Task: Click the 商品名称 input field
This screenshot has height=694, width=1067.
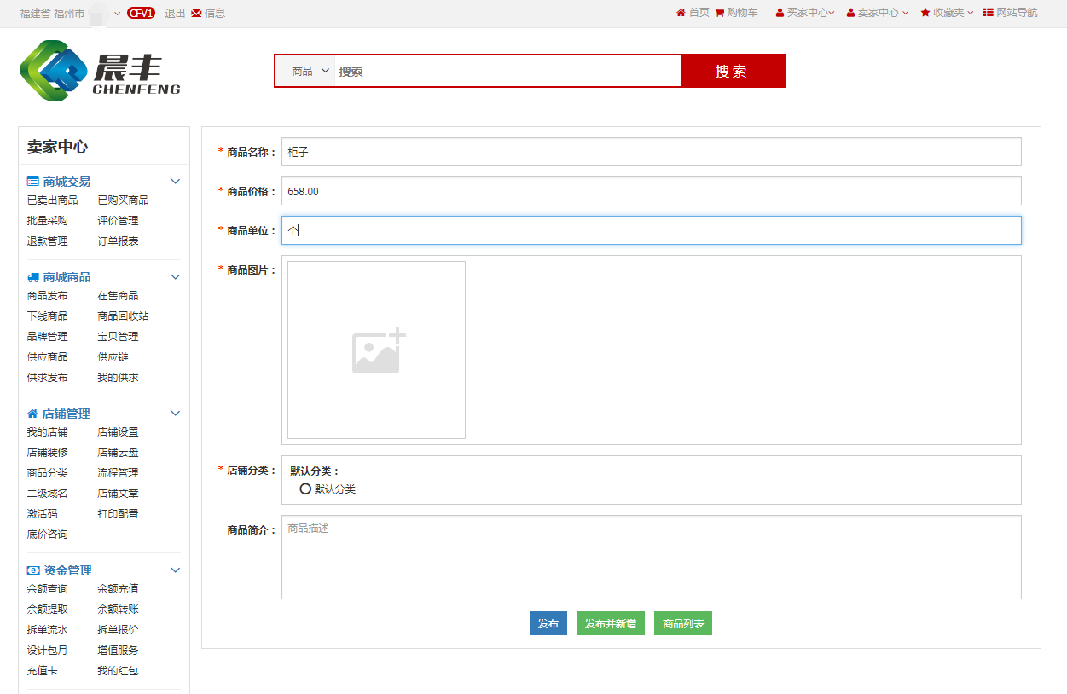Action: click(652, 152)
